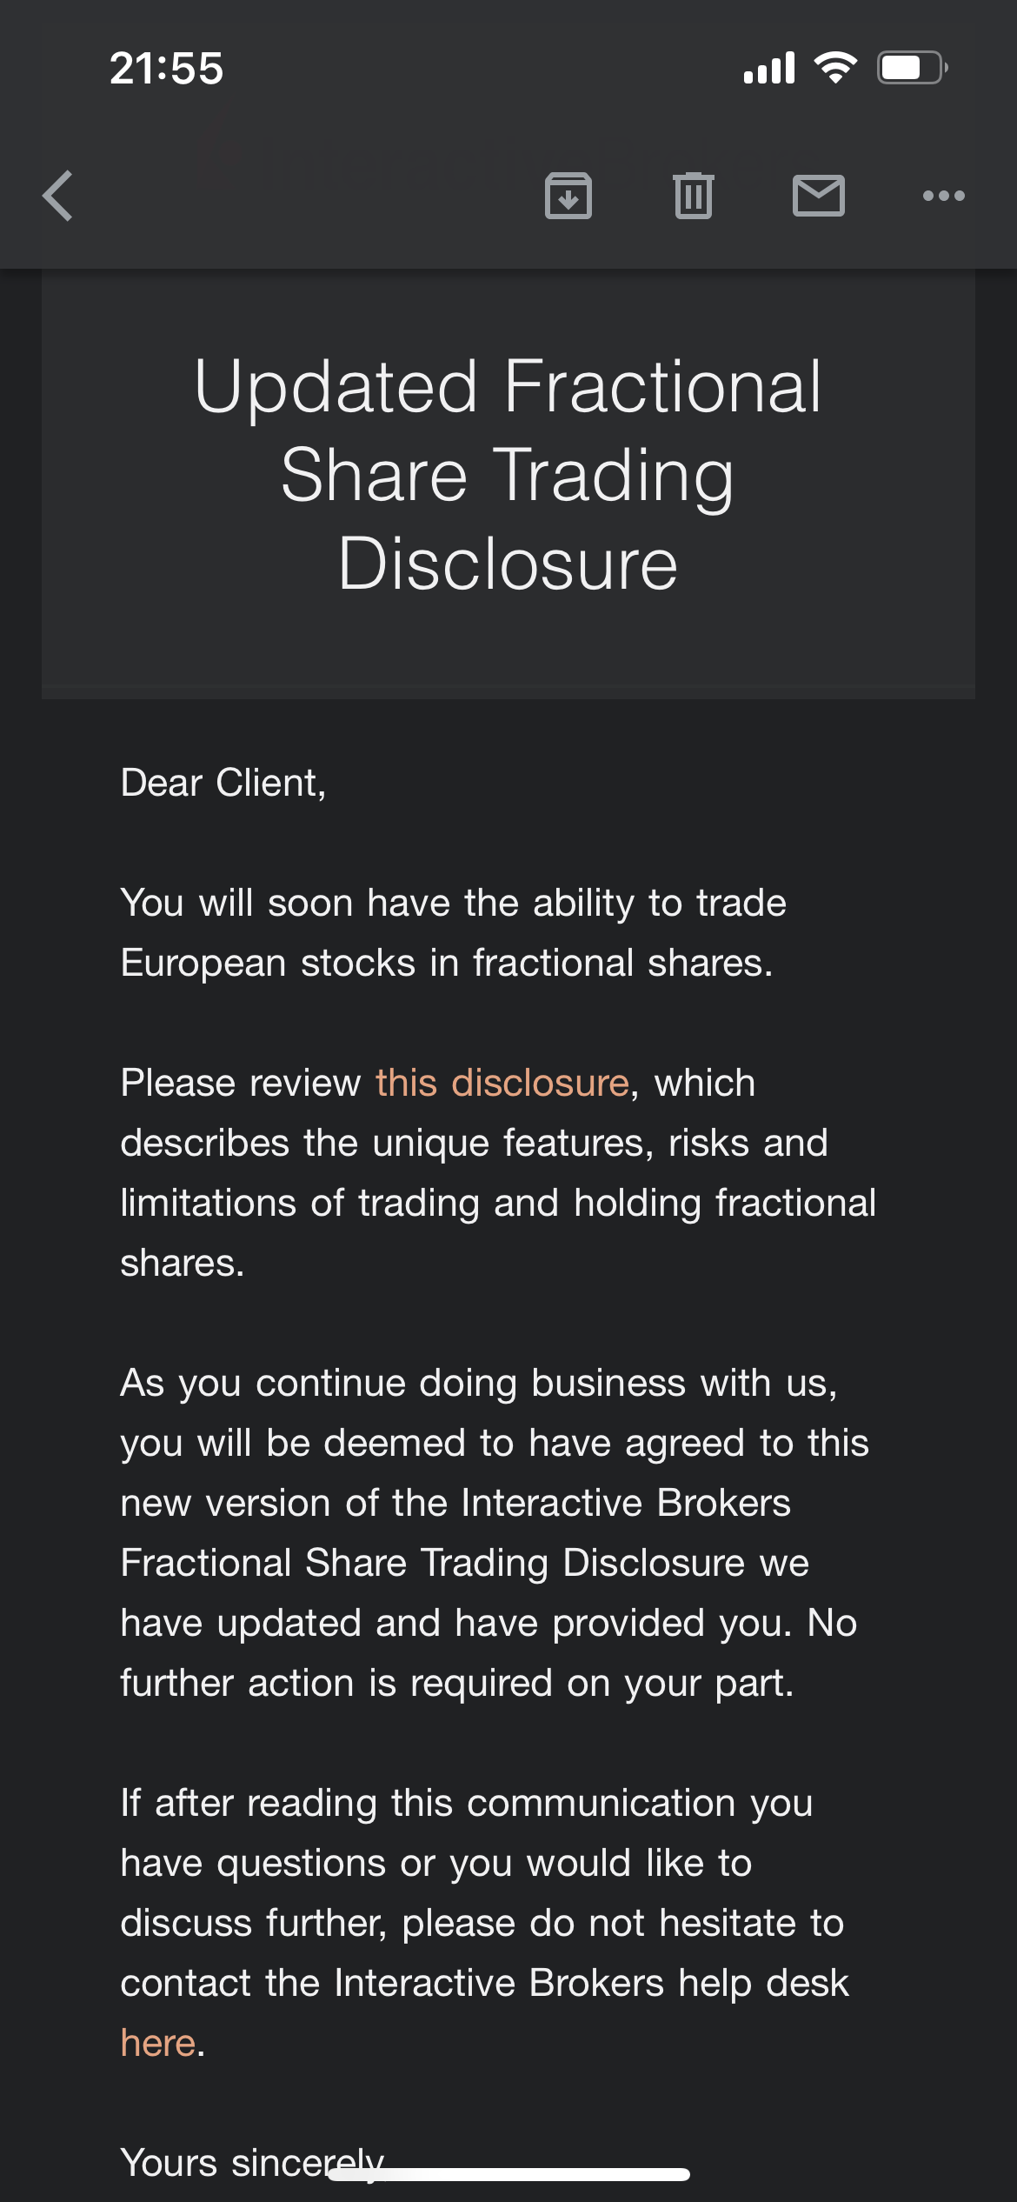Open the three-dot more options menu
The width and height of the screenshot is (1017, 2202).
coord(943,196)
